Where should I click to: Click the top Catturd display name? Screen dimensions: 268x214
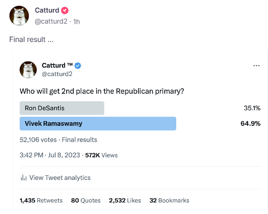tap(47, 10)
